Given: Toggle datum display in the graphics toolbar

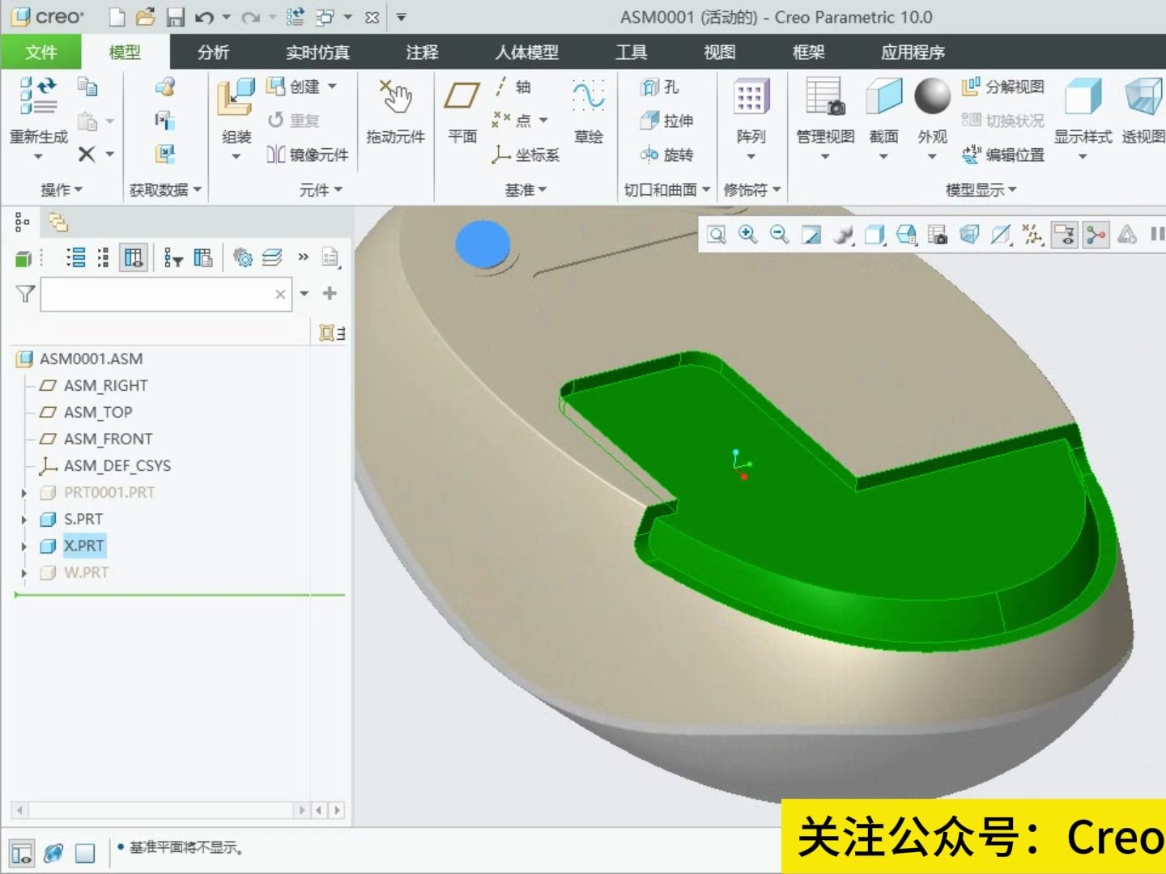Looking at the screenshot, I should point(1032,235).
